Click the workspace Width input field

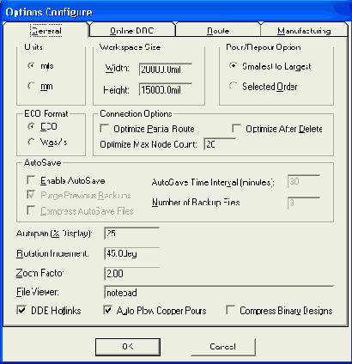point(166,70)
